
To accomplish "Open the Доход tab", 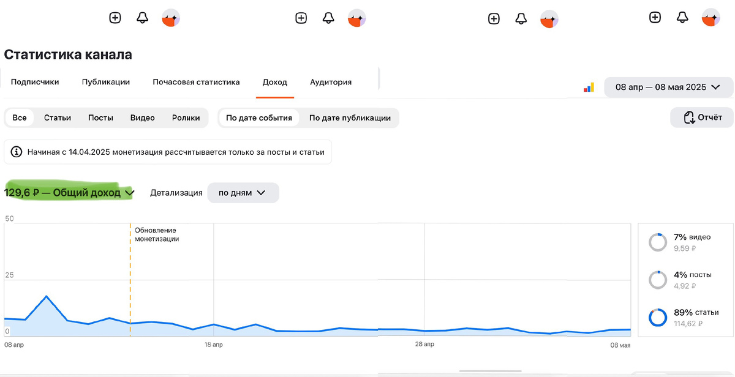I will 275,82.
